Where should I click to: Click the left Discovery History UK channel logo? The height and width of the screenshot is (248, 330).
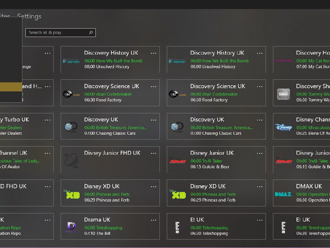pyautogui.click(x=71, y=61)
